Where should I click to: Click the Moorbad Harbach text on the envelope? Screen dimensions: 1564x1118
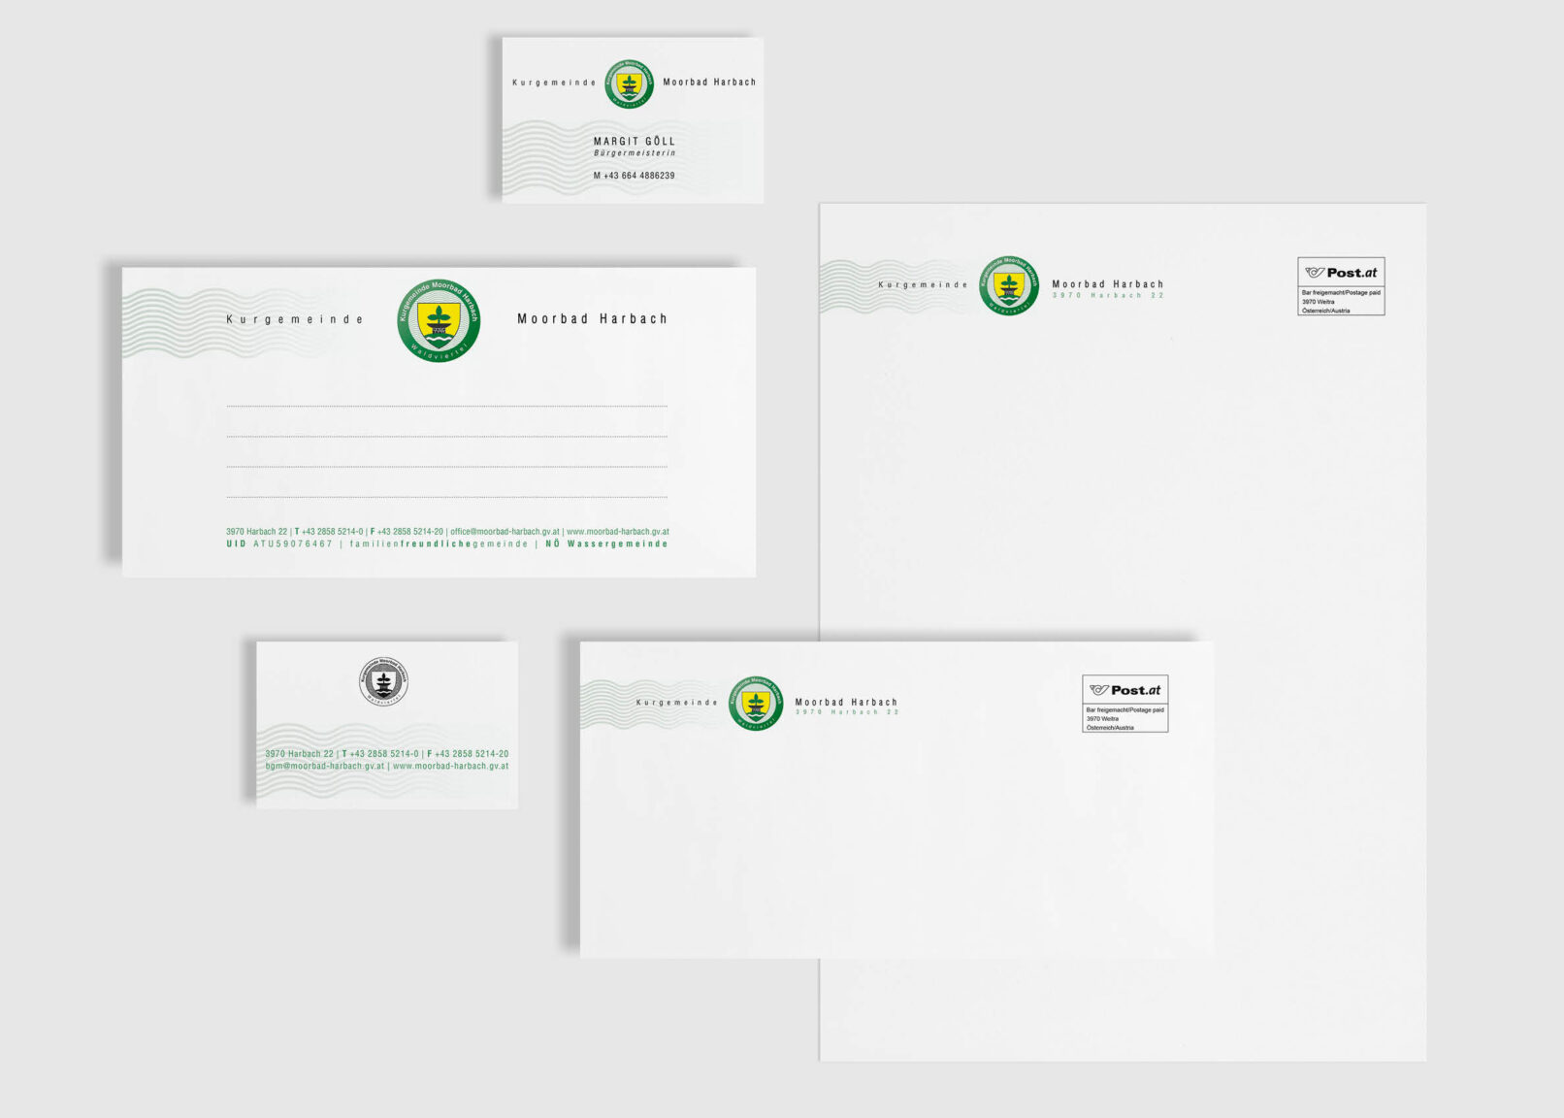(846, 702)
